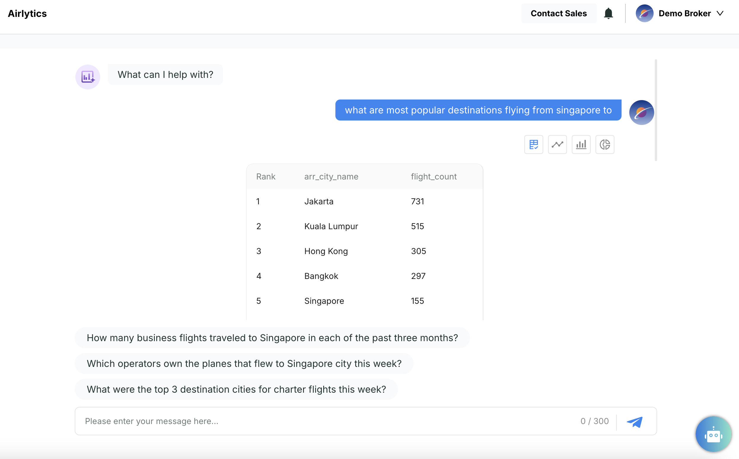Open the floating chatbot robot button

click(x=713, y=434)
